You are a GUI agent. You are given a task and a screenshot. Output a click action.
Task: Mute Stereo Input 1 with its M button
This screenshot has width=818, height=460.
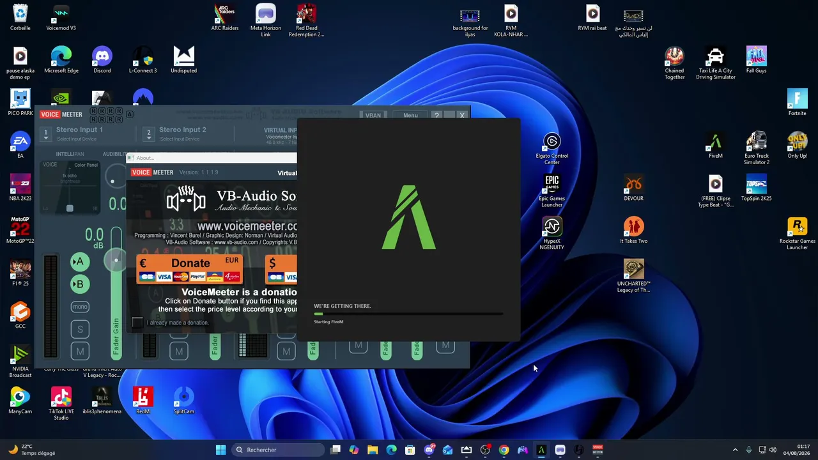point(80,351)
